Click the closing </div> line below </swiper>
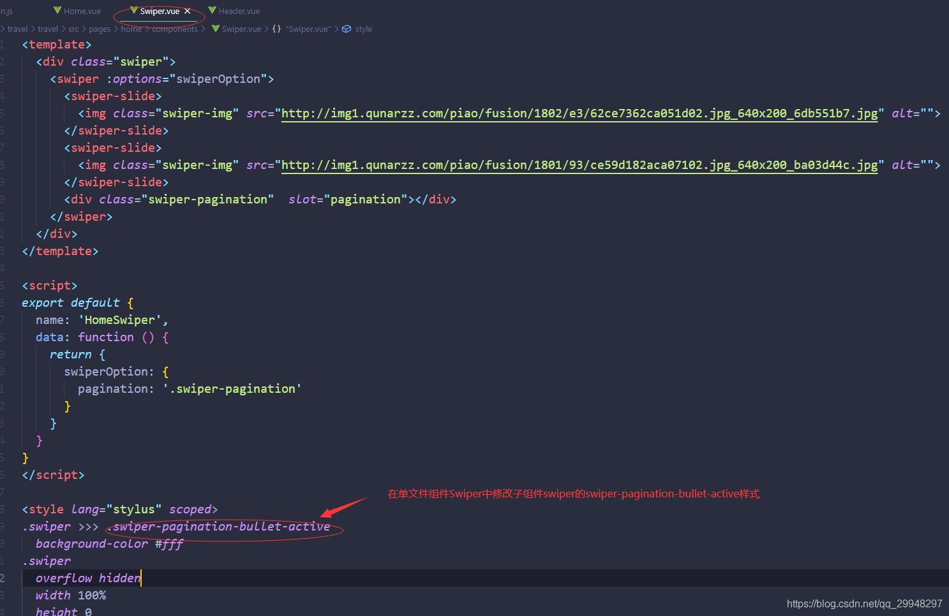Image resolution: width=949 pixels, height=616 pixels. click(57, 233)
